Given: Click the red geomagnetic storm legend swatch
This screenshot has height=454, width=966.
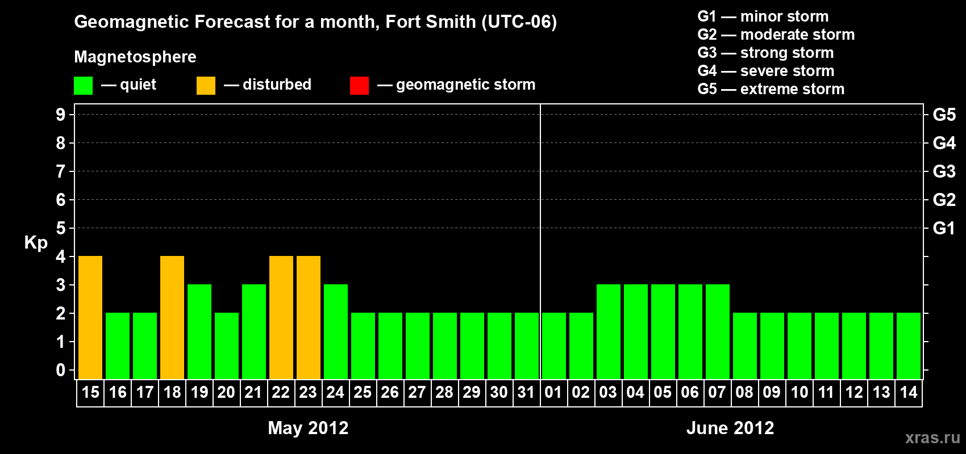Looking at the screenshot, I should point(359,86).
